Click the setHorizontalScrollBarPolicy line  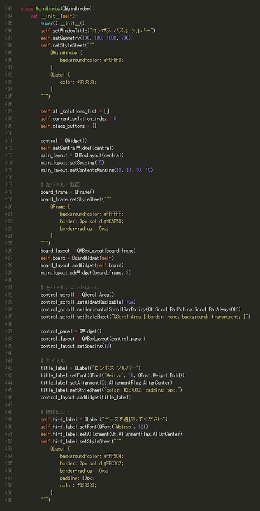pos(141,309)
